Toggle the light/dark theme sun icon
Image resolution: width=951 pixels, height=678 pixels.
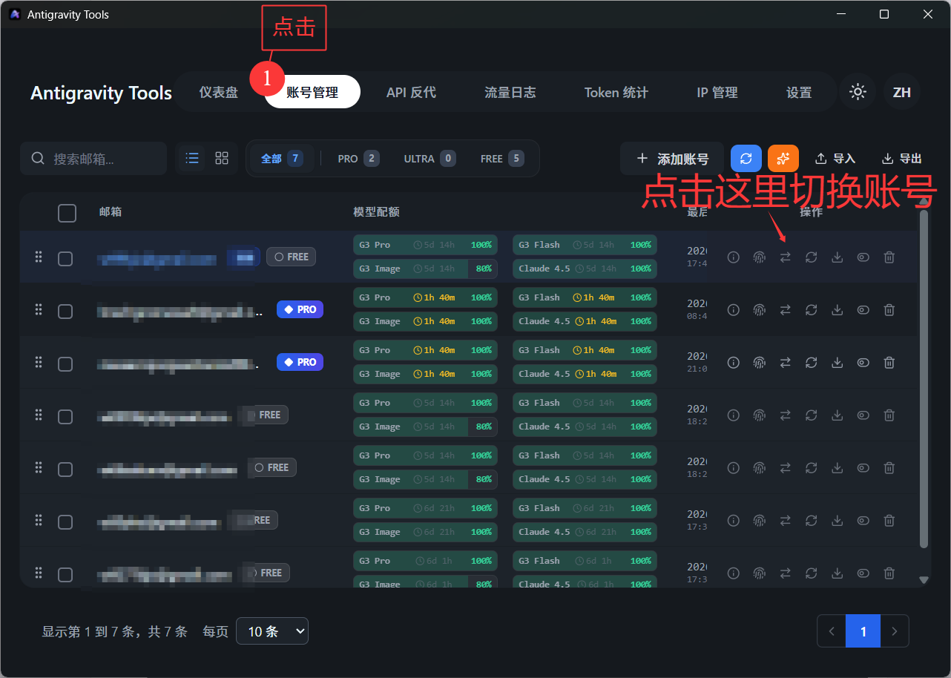pos(858,92)
